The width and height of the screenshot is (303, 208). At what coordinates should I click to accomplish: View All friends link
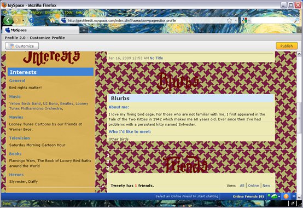tap(242, 186)
